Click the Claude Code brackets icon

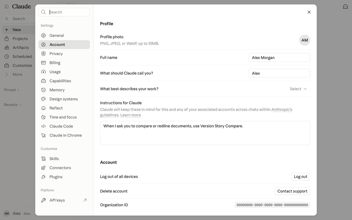(43, 126)
